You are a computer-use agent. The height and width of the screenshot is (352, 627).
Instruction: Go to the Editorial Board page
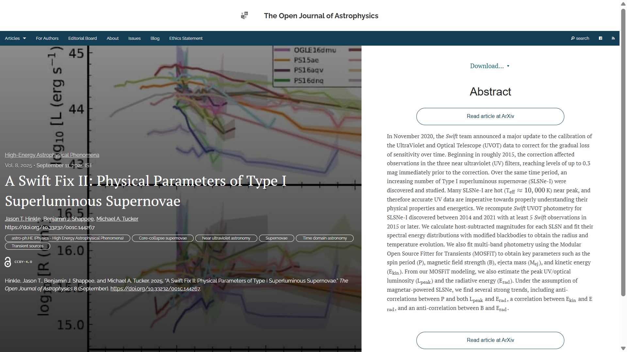point(82,38)
